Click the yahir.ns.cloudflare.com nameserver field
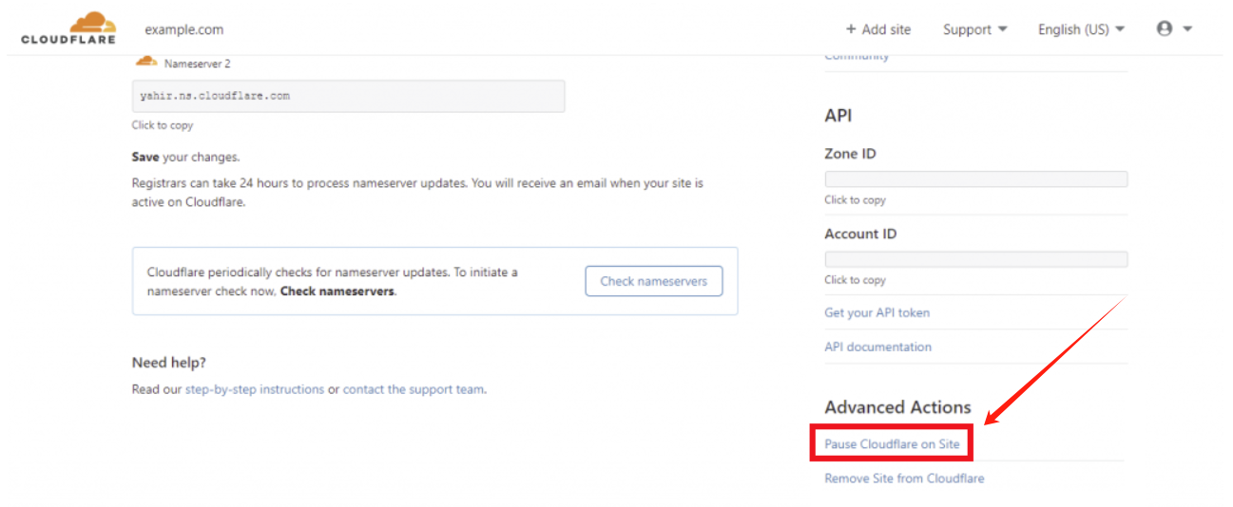Viewport: 1233px width, 507px height. 348,96
